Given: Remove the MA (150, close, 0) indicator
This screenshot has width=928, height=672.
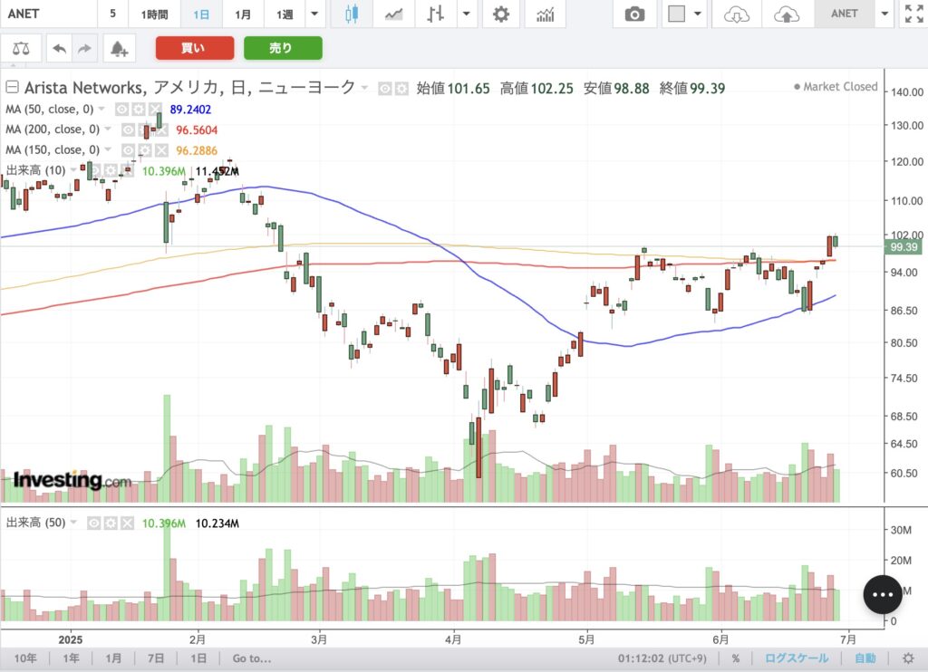Looking at the screenshot, I should tap(161, 151).
